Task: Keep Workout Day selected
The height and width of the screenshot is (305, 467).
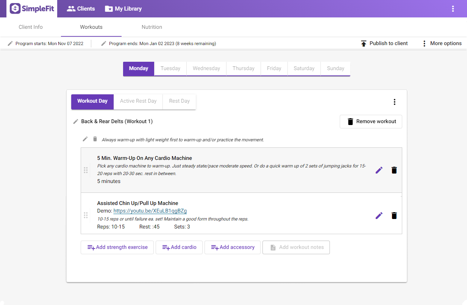Action: (92, 101)
